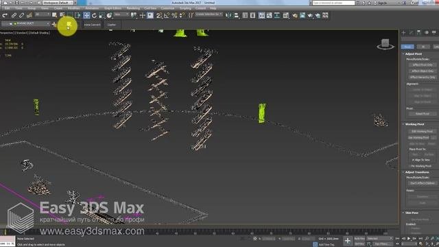This screenshot has height=247, width=439.
Task: Select the Select and Scale tool
Action: coord(102,15)
